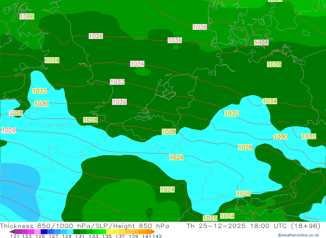The height and width of the screenshot is (238, 326).
Task: Click legend value 121
Action: [x=15, y=236]
